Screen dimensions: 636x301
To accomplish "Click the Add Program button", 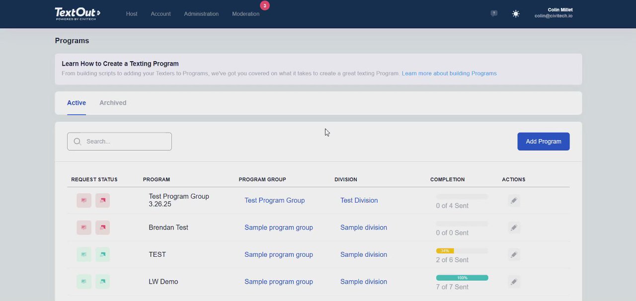I will 543,142.
